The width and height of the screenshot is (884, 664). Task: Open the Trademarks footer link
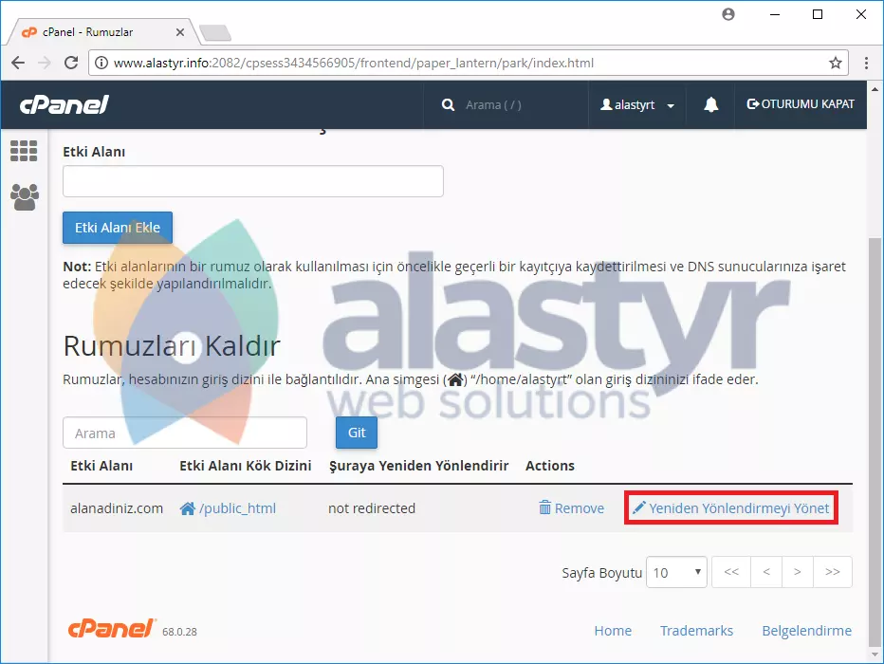point(696,631)
